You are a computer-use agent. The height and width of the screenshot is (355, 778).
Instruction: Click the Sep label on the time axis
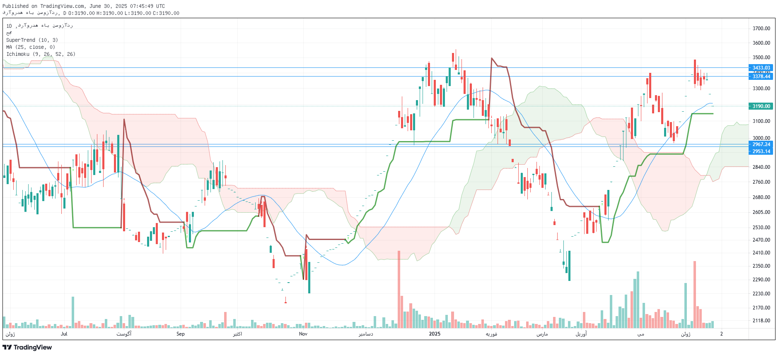[181, 334]
